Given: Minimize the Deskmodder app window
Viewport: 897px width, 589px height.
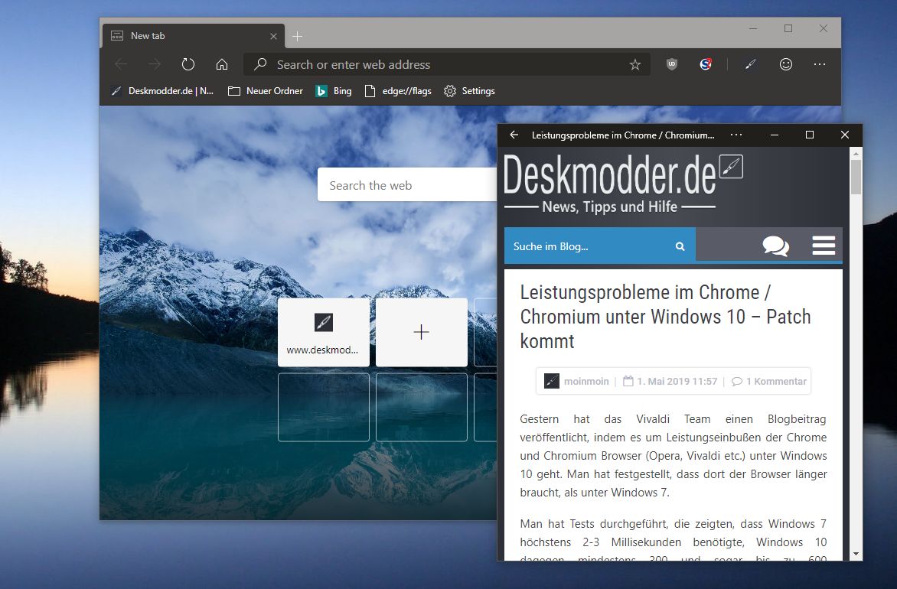Looking at the screenshot, I should click(x=775, y=135).
